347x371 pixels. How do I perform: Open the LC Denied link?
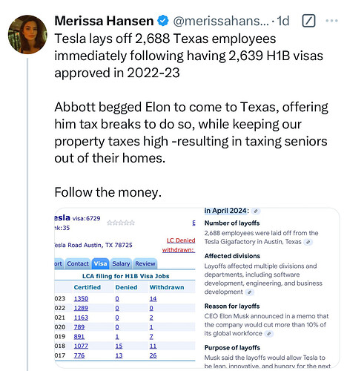[181, 240]
